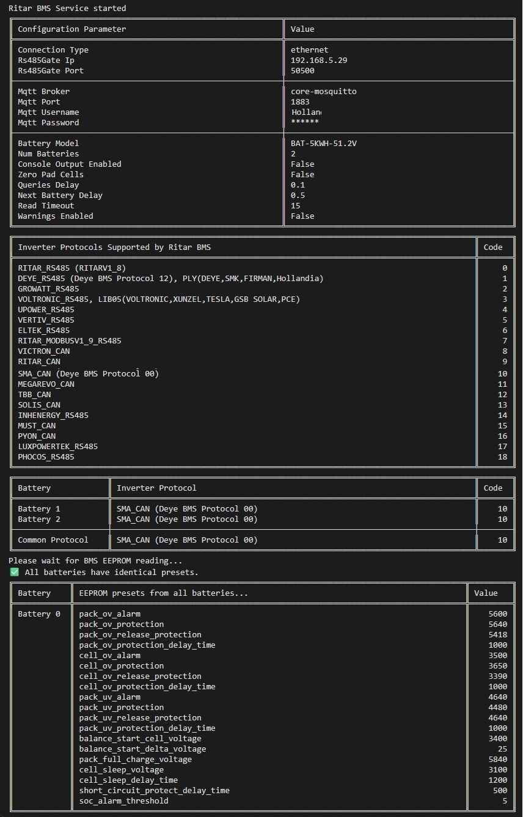Click 'EEPROM presets from all batteries...' header
This screenshot has height=817, width=523.
164,593
